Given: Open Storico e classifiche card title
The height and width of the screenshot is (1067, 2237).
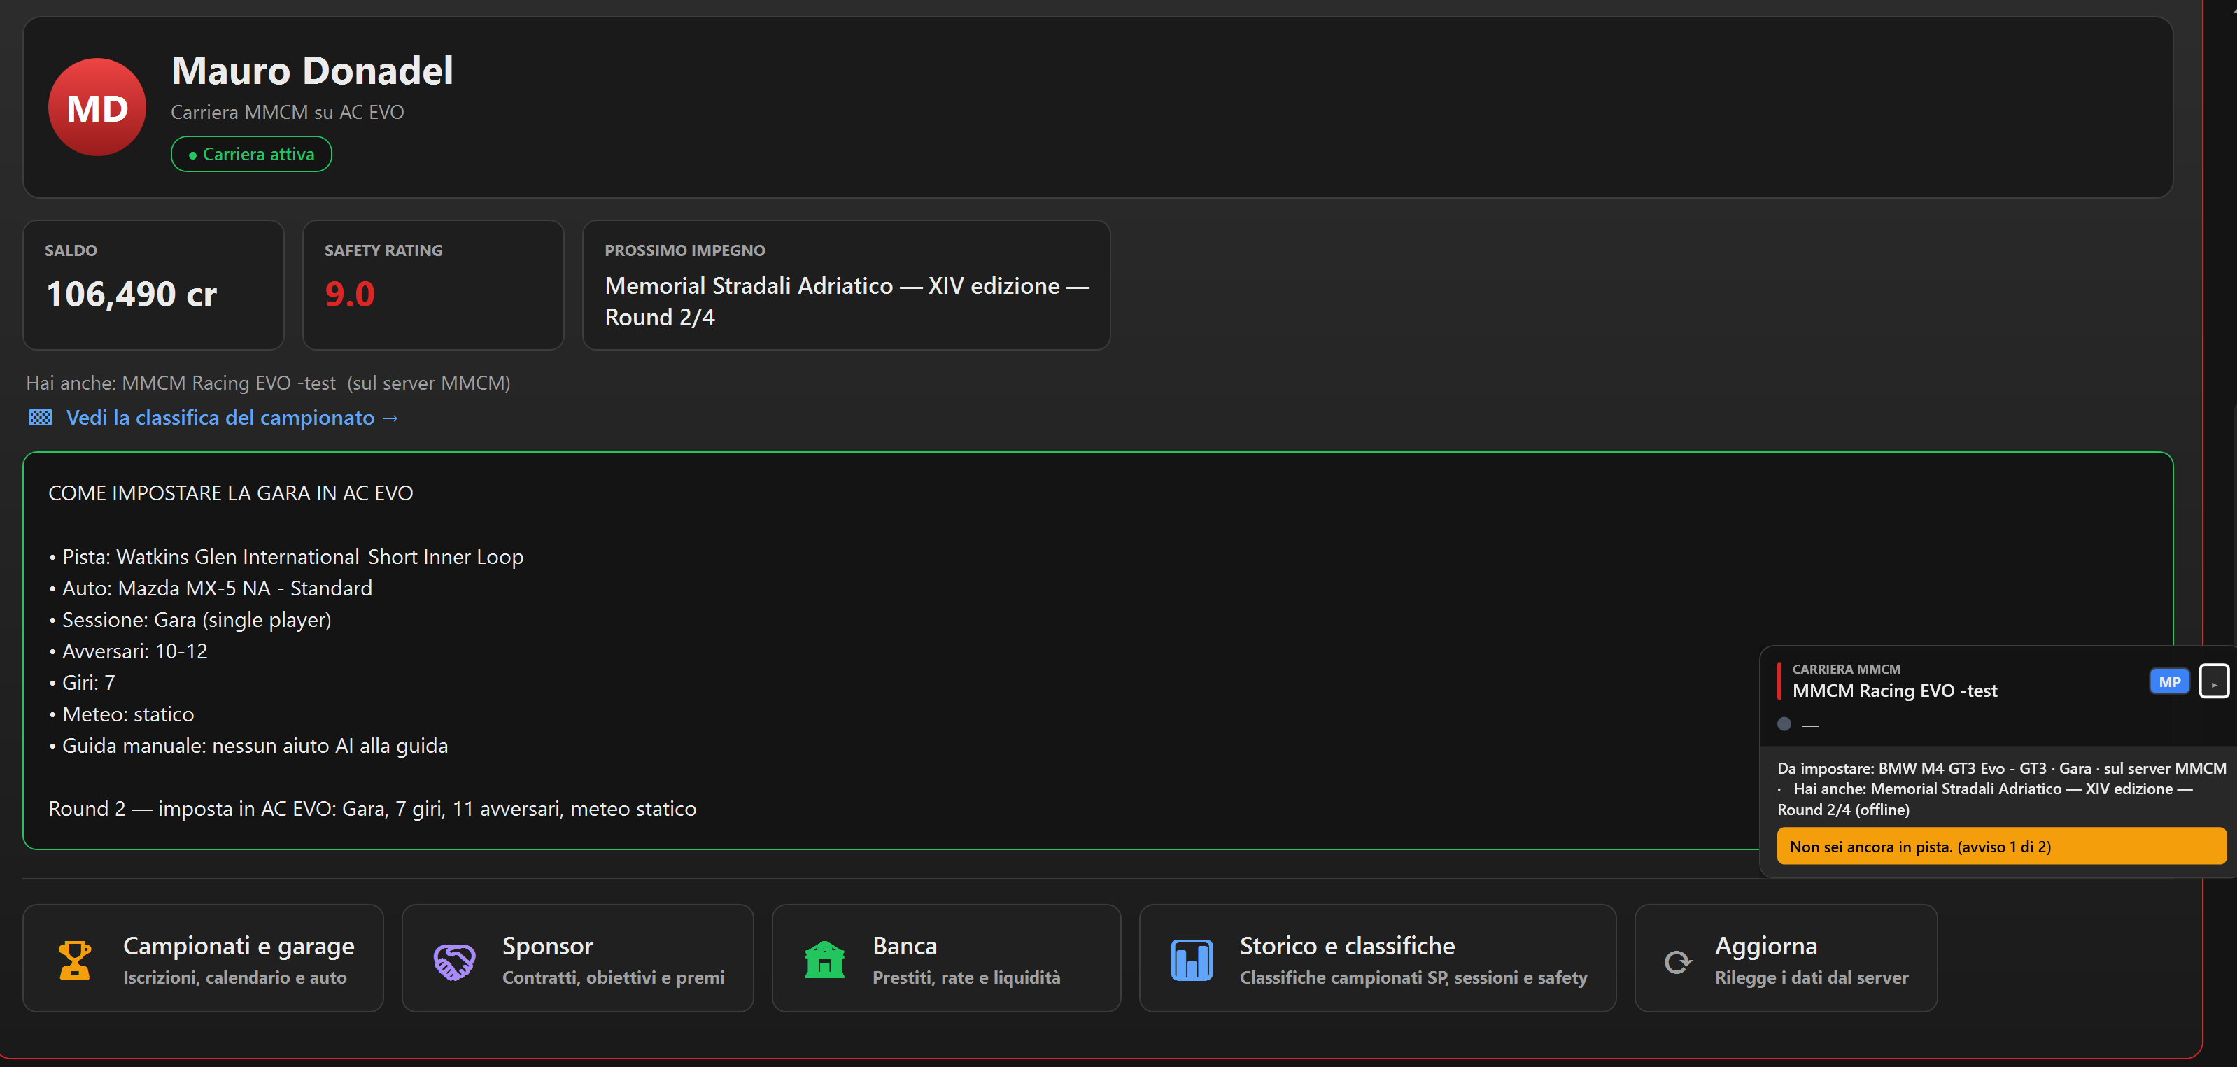Looking at the screenshot, I should point(1347,945).
